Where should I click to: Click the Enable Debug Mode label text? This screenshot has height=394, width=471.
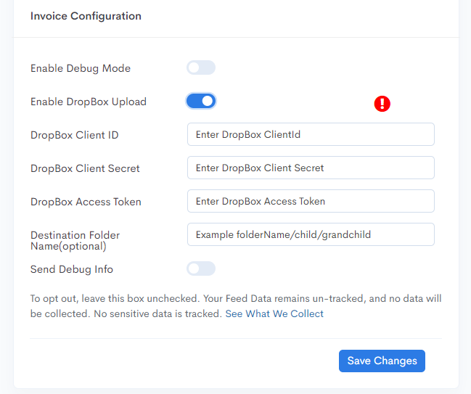point(81,68)
